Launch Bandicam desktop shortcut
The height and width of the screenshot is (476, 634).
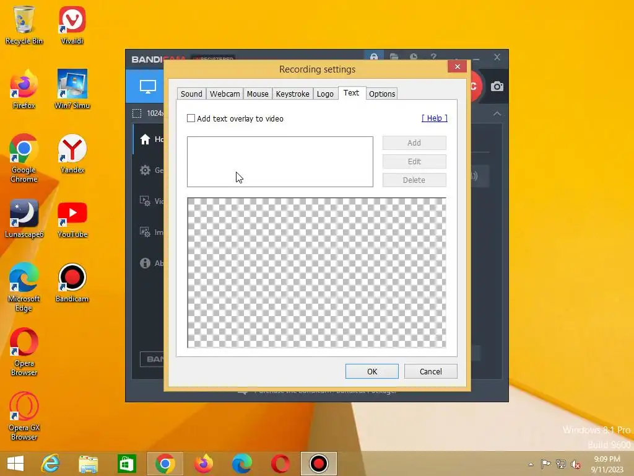72,283
